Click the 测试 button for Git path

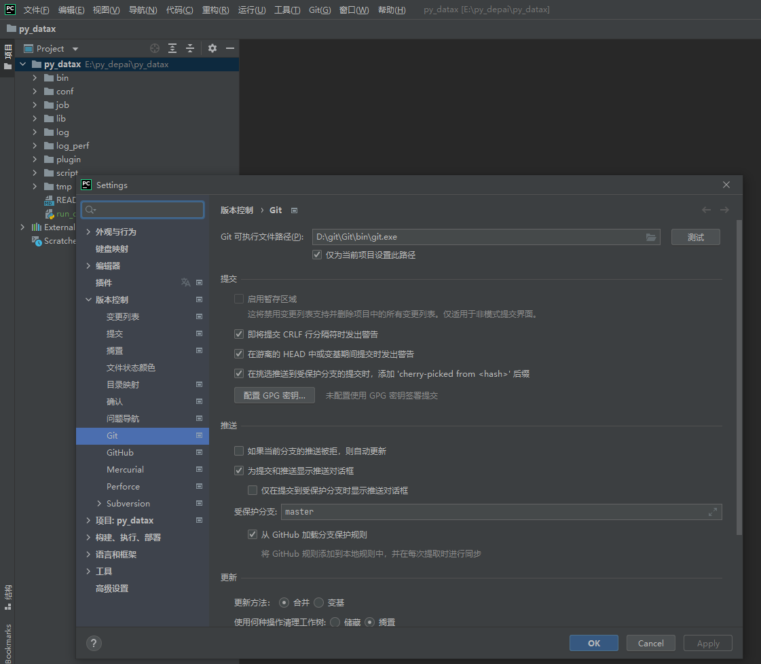click(x=695, y=237)
